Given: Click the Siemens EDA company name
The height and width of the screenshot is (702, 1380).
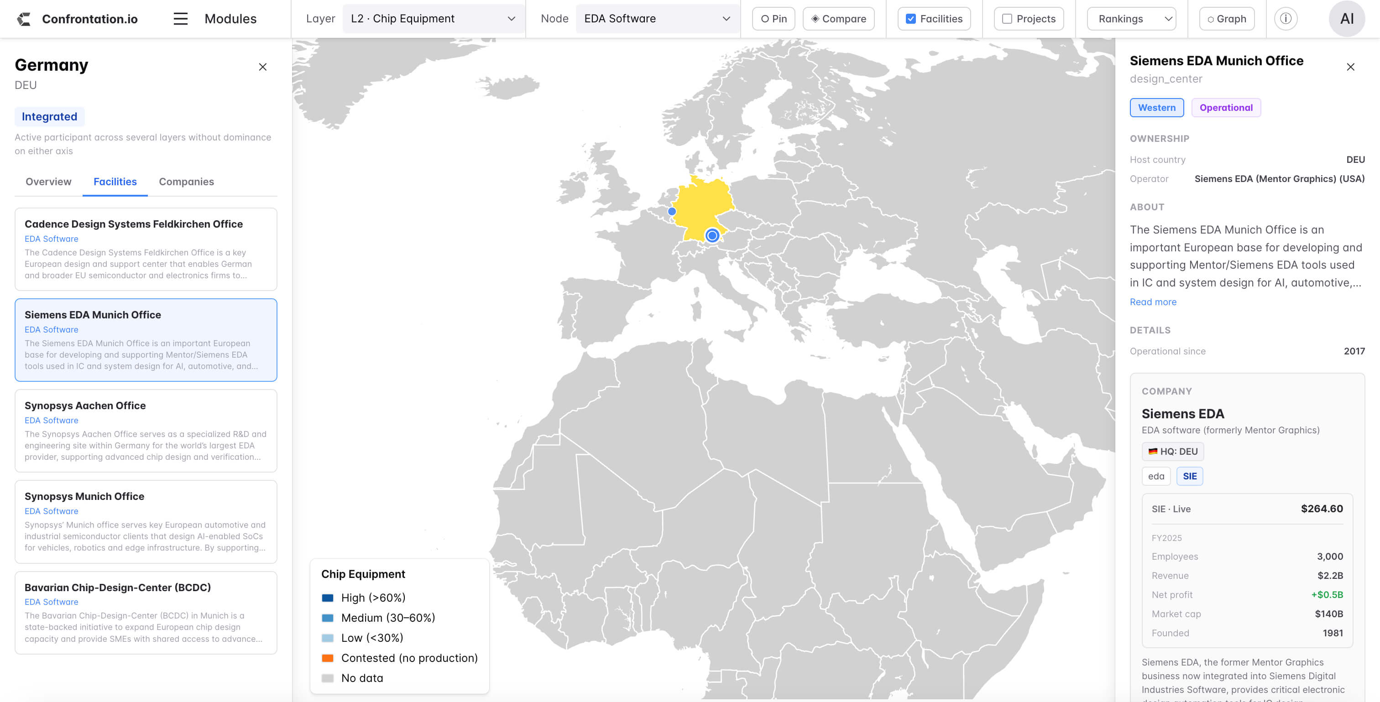Looking at the screenshot, I should pyautogui.click(x=1182, y=413).
